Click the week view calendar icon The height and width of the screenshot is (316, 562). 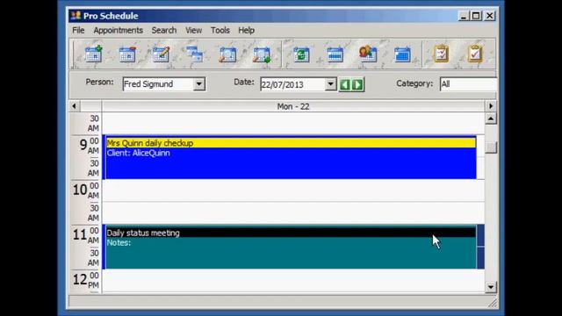tap(335, 54)
